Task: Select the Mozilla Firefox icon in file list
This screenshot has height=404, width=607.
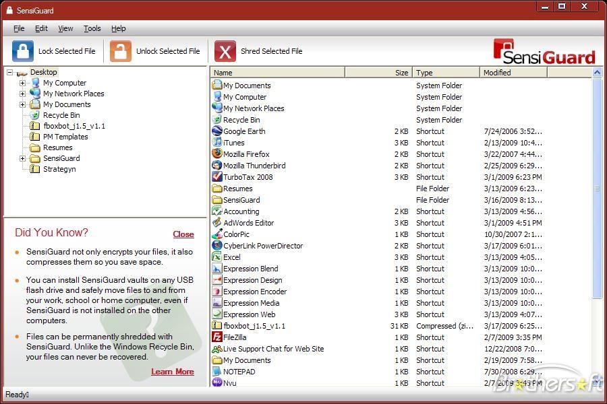Action: click(x=217, y=154)
